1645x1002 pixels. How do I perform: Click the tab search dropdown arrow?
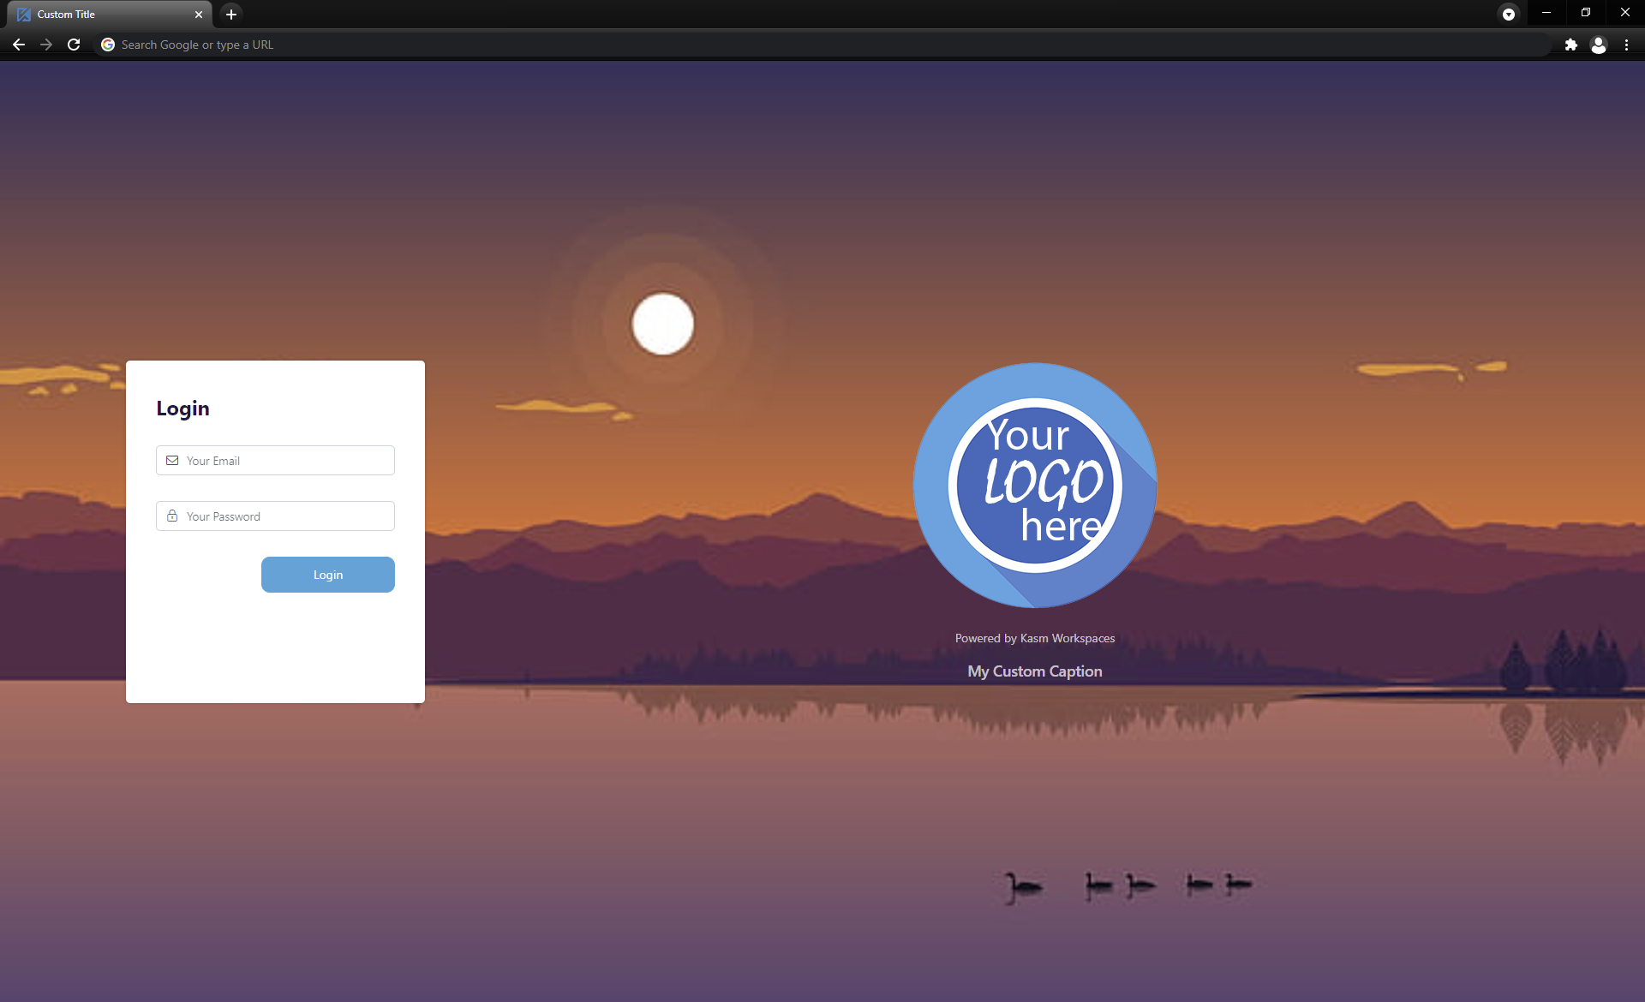[x=1508, y=14]
